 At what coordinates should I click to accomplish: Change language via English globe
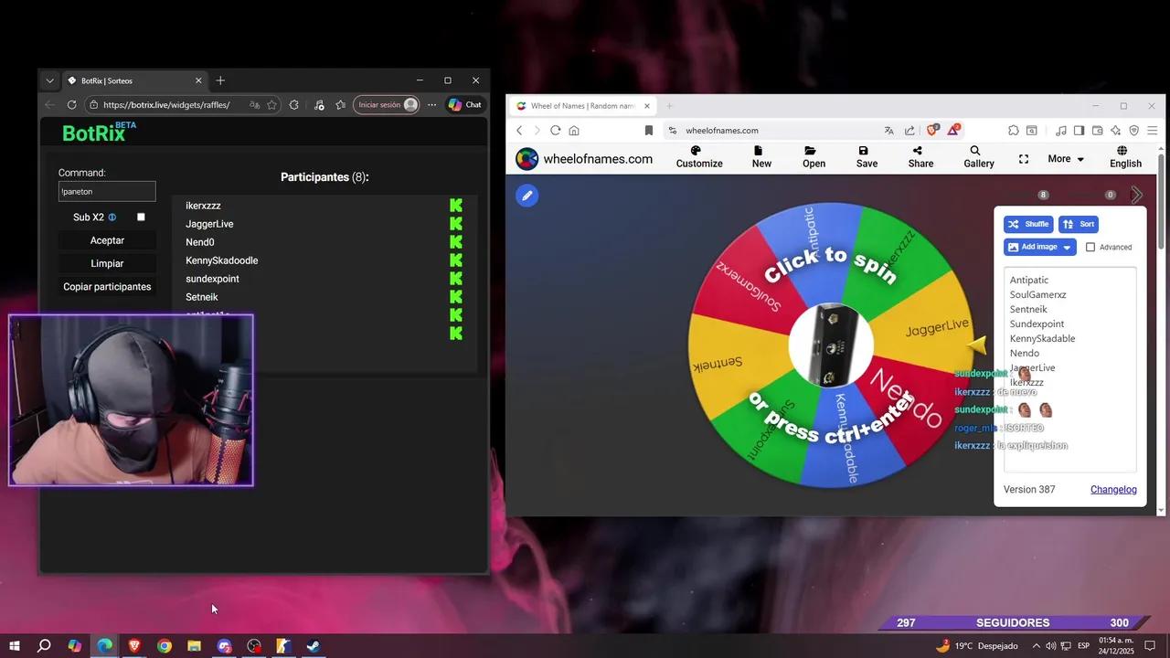click(x=1125, y=157)
